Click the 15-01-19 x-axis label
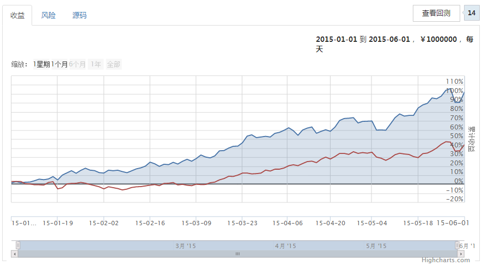This screenshot has width=482, height=266. coord(58,224)
